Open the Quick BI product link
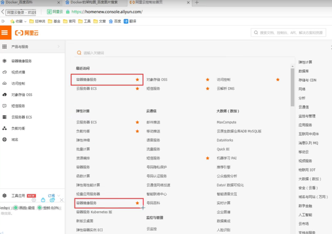The width and height of the screenshot is (332, 234). pyautogui.click(x=223, y=149)
